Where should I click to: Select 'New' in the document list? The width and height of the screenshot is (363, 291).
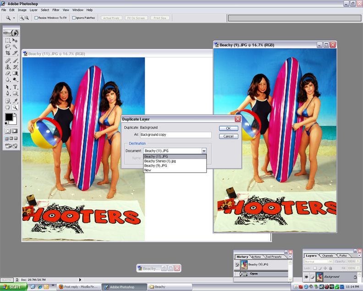click(148, 170)
